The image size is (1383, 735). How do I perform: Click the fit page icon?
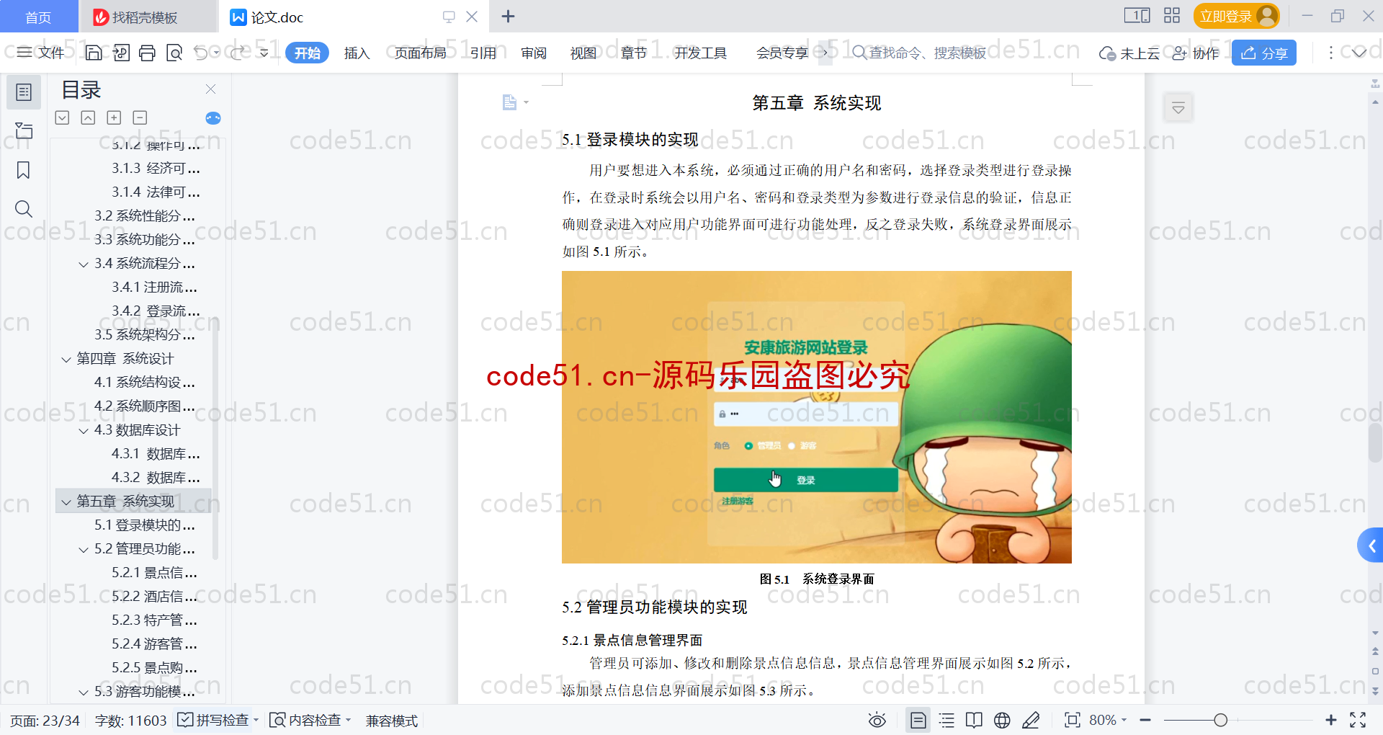(1073, 720)
